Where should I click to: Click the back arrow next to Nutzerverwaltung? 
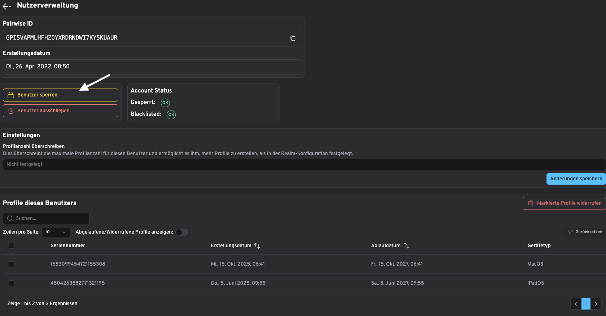pyautogui.click(x=7, y=6)
